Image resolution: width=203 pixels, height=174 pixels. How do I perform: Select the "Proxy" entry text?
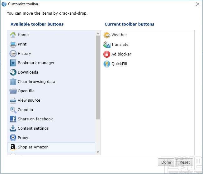coord(23,138)
